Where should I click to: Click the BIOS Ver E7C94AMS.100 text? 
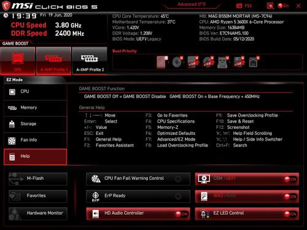coord(224,33)
